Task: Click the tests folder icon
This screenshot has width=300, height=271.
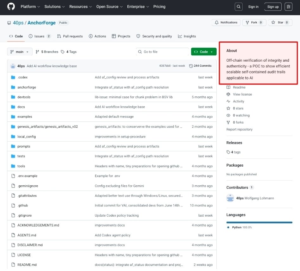Action: [x=13, y=156]
